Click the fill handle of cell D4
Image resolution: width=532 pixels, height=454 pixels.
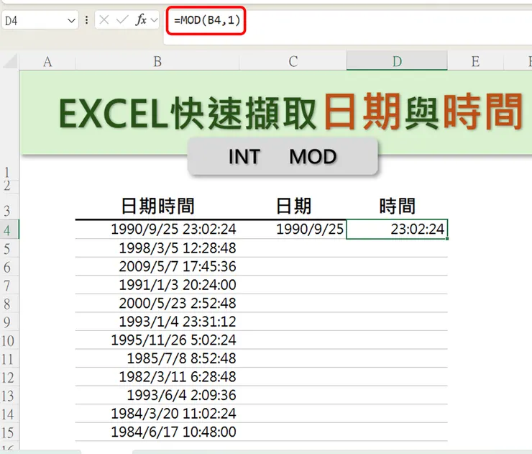[447, 239]
